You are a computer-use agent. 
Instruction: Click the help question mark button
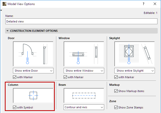tap(144, 4)
